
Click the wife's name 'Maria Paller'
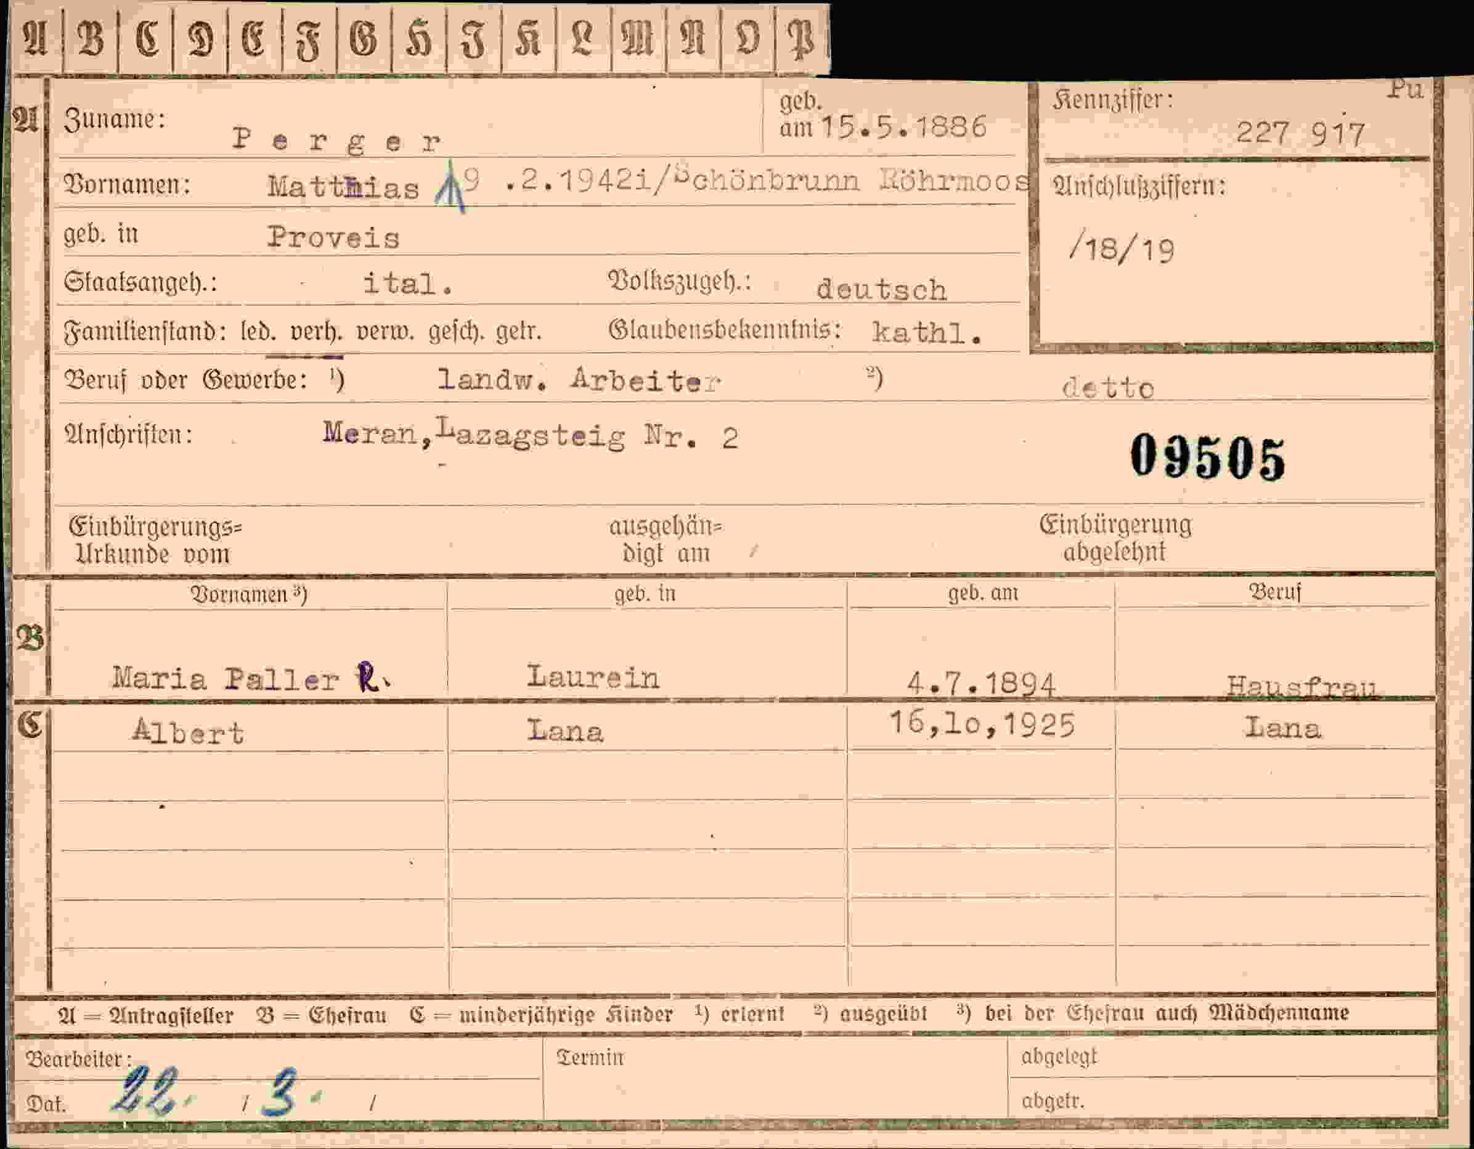pos(226,679)
